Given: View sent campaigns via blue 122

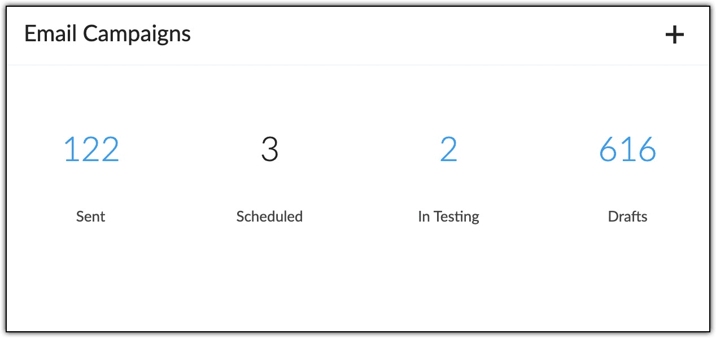Looking at the screenshot, I should 91,150.
